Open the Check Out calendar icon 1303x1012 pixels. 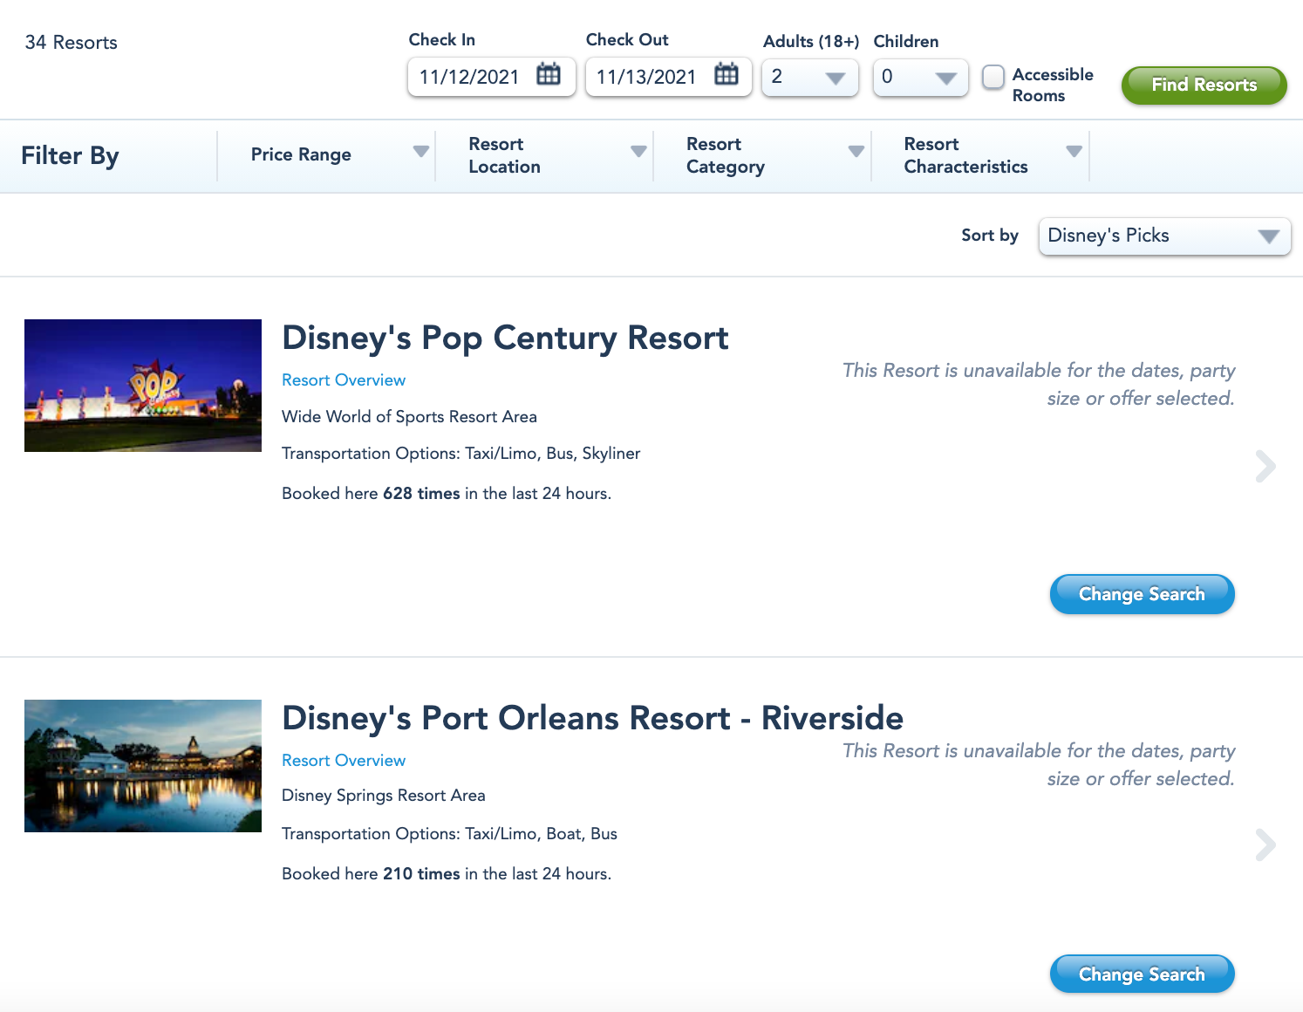pyautogui.click(x=726, y=75)
